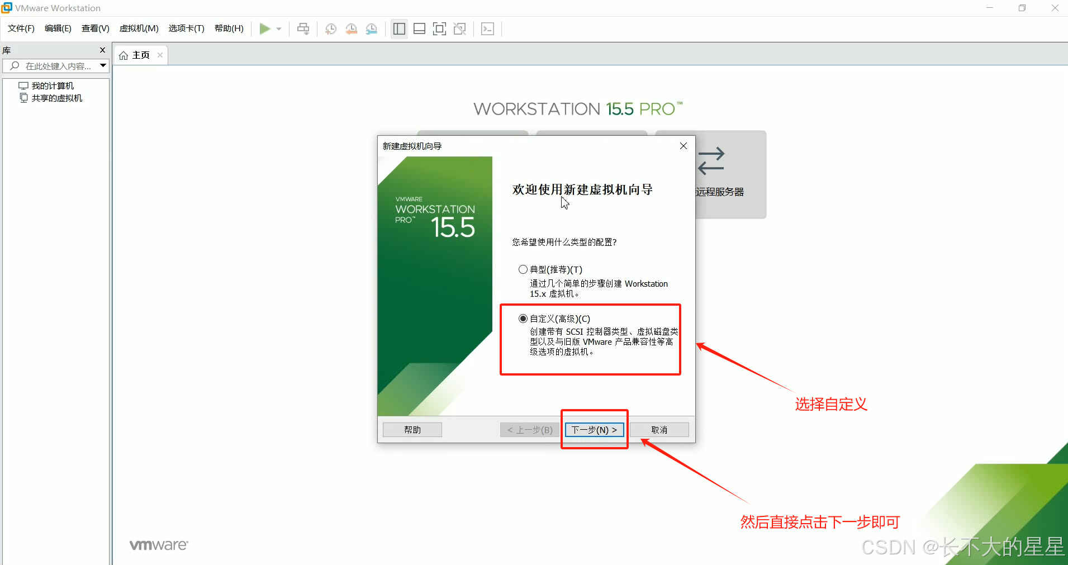Close the 主页 tab
The height and width of the screenshot is (565, 1068).
pyautogui.click(x=160, y=55)
